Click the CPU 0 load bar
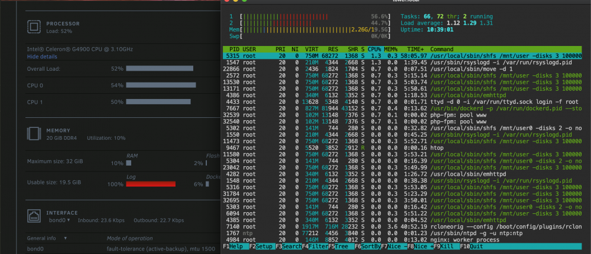Screen dimensions: 591x254 point(161,85)
